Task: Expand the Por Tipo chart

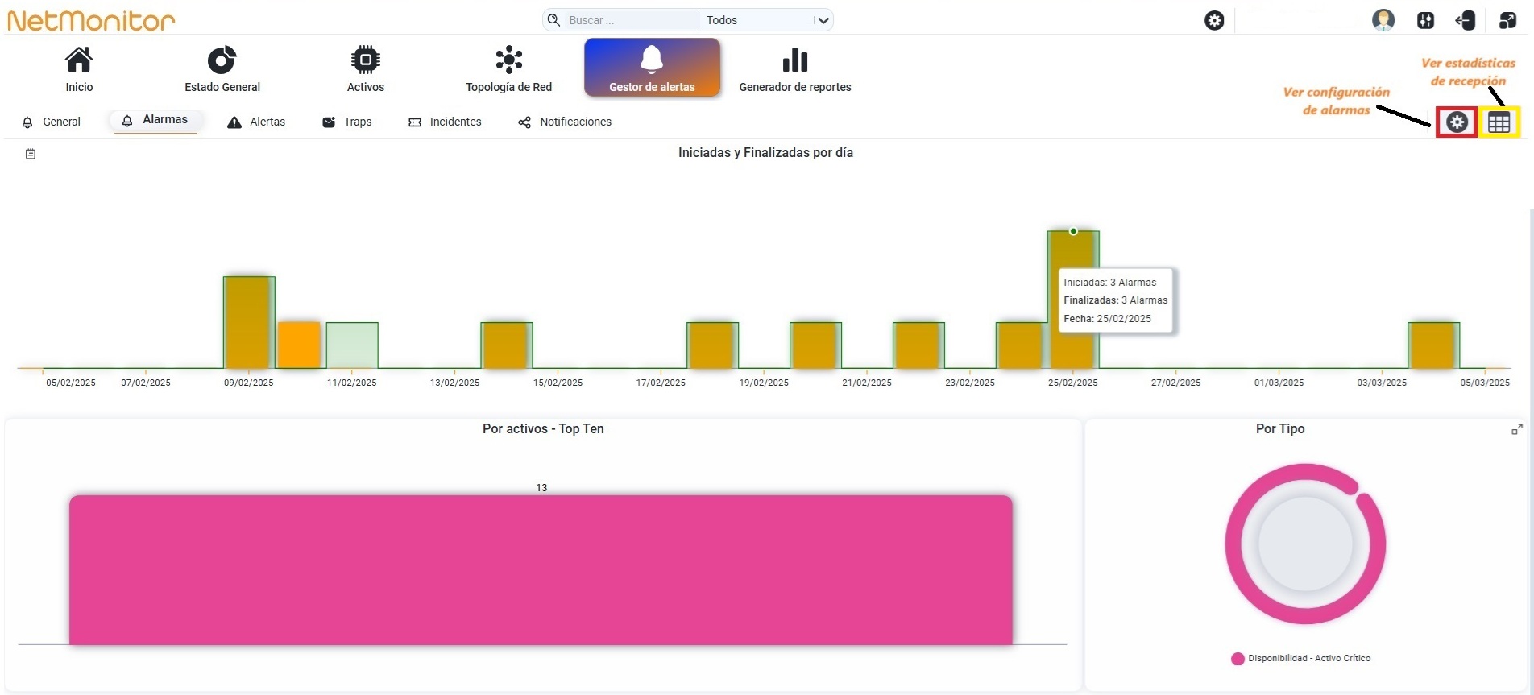Action: 1517,430
